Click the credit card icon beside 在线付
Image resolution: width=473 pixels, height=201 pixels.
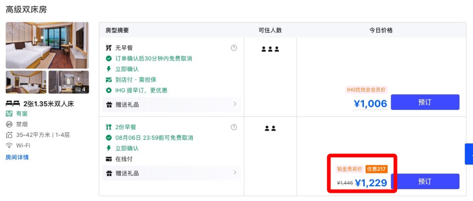109,159
